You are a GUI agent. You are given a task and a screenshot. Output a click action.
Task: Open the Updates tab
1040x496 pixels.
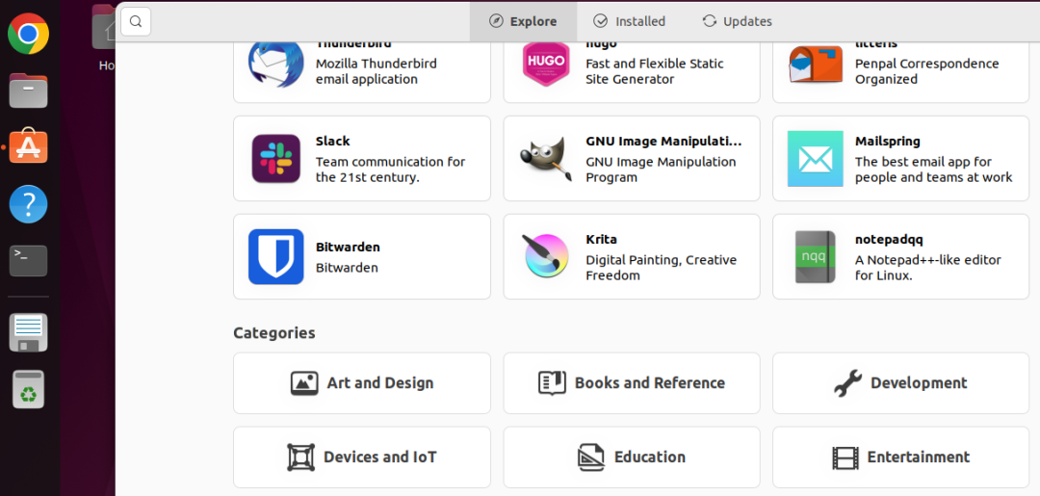(737, 21)
